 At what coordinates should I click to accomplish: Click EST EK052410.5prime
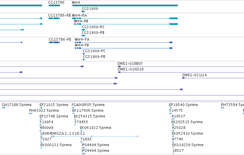(x=187, y=134)
